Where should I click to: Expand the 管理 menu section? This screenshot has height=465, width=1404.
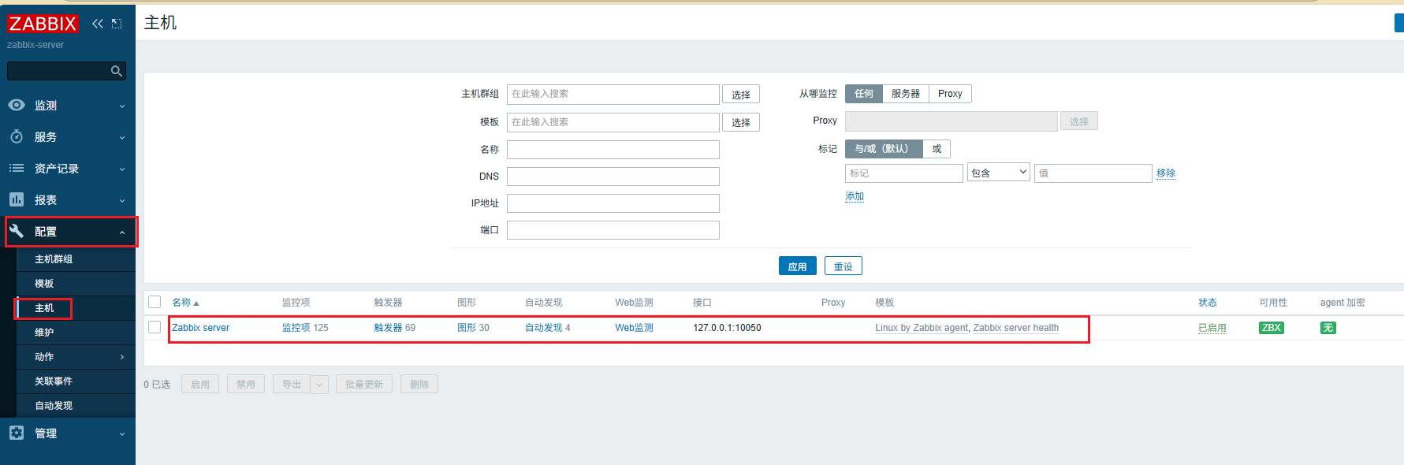coord(122,433)
